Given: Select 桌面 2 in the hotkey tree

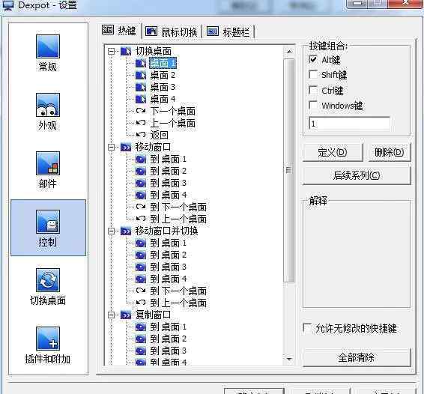Looking at the screenshot, I should point(163,75).
